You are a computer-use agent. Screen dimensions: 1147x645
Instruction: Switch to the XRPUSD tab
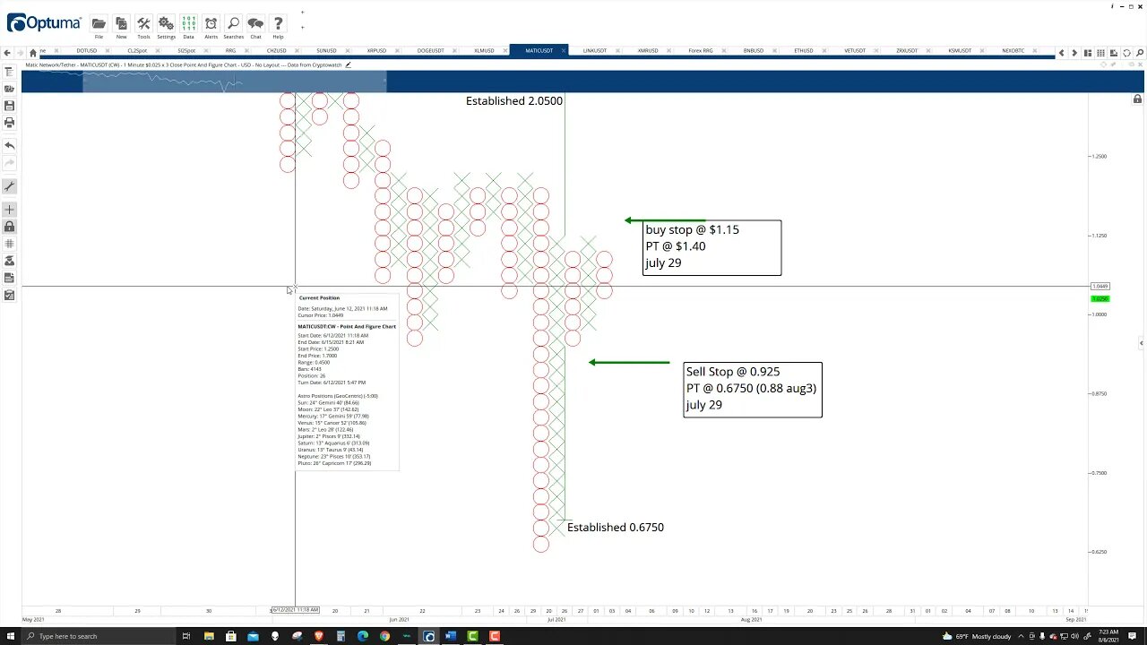376,51
